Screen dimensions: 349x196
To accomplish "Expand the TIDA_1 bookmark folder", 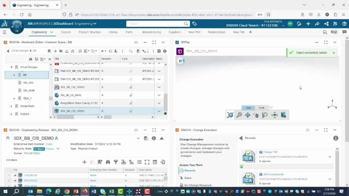I will click(x=14, y=98).
